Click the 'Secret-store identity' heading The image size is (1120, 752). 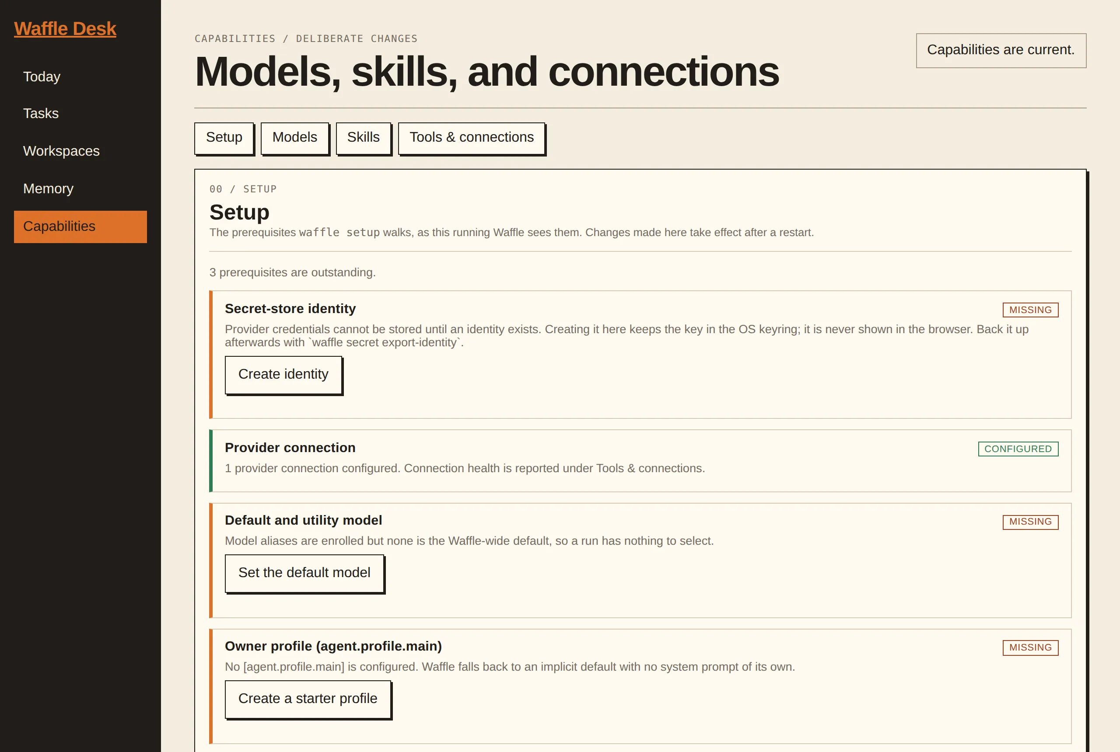pos(290,308)
